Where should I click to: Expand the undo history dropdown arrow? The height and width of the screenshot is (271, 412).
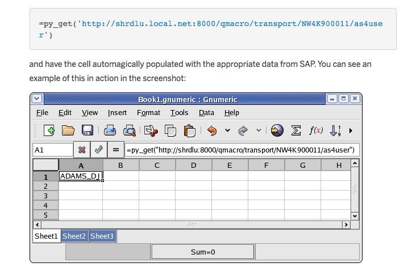227,130
